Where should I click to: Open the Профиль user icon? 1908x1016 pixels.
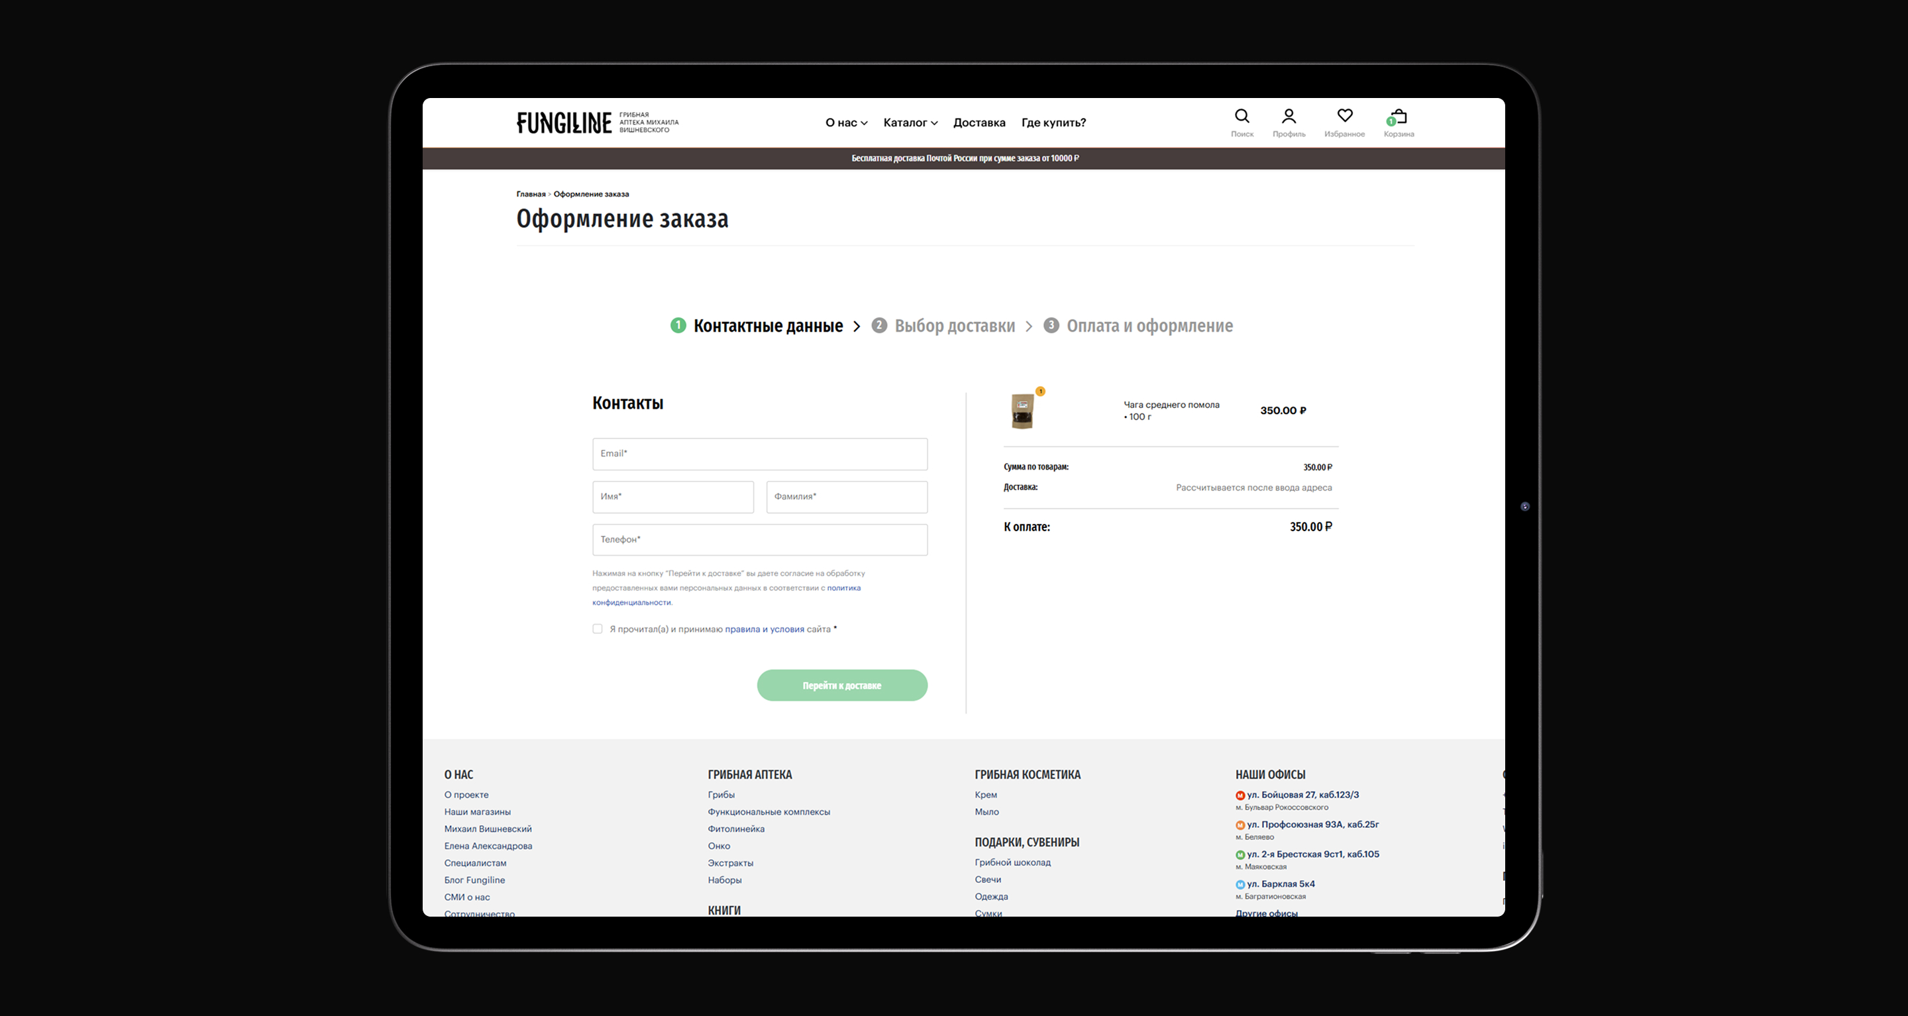1289,117
